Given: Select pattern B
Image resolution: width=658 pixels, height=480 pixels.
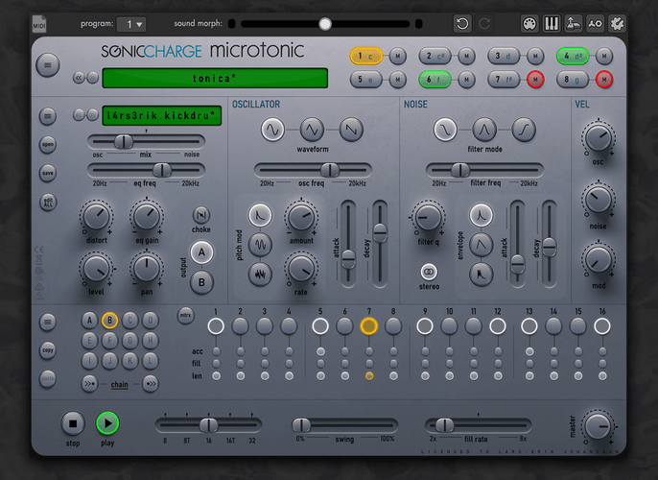Looking at the screenshot, I should coord(109,321).
